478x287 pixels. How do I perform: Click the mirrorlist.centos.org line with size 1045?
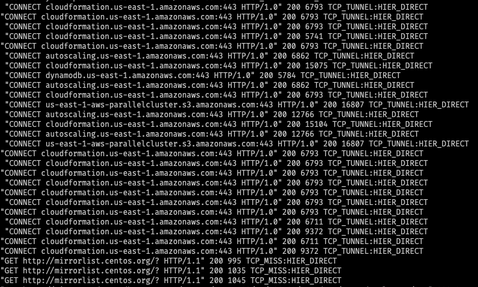[170, 280]
